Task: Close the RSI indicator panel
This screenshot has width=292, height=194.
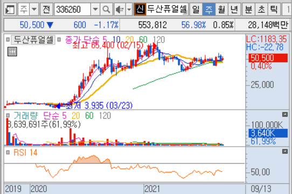Action: click(x=285, y=152)
